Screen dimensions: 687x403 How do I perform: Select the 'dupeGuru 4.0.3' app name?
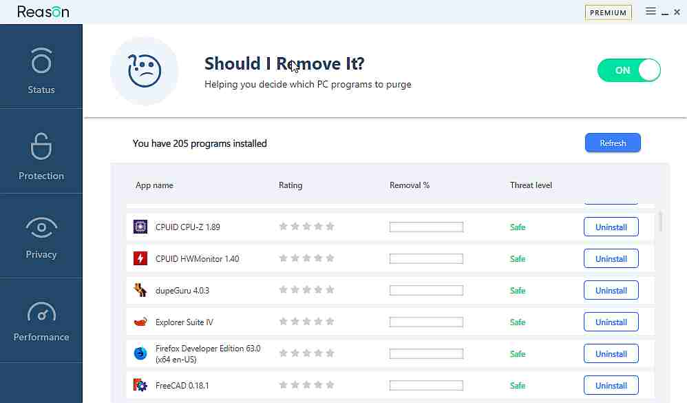[x=182, y=290]
